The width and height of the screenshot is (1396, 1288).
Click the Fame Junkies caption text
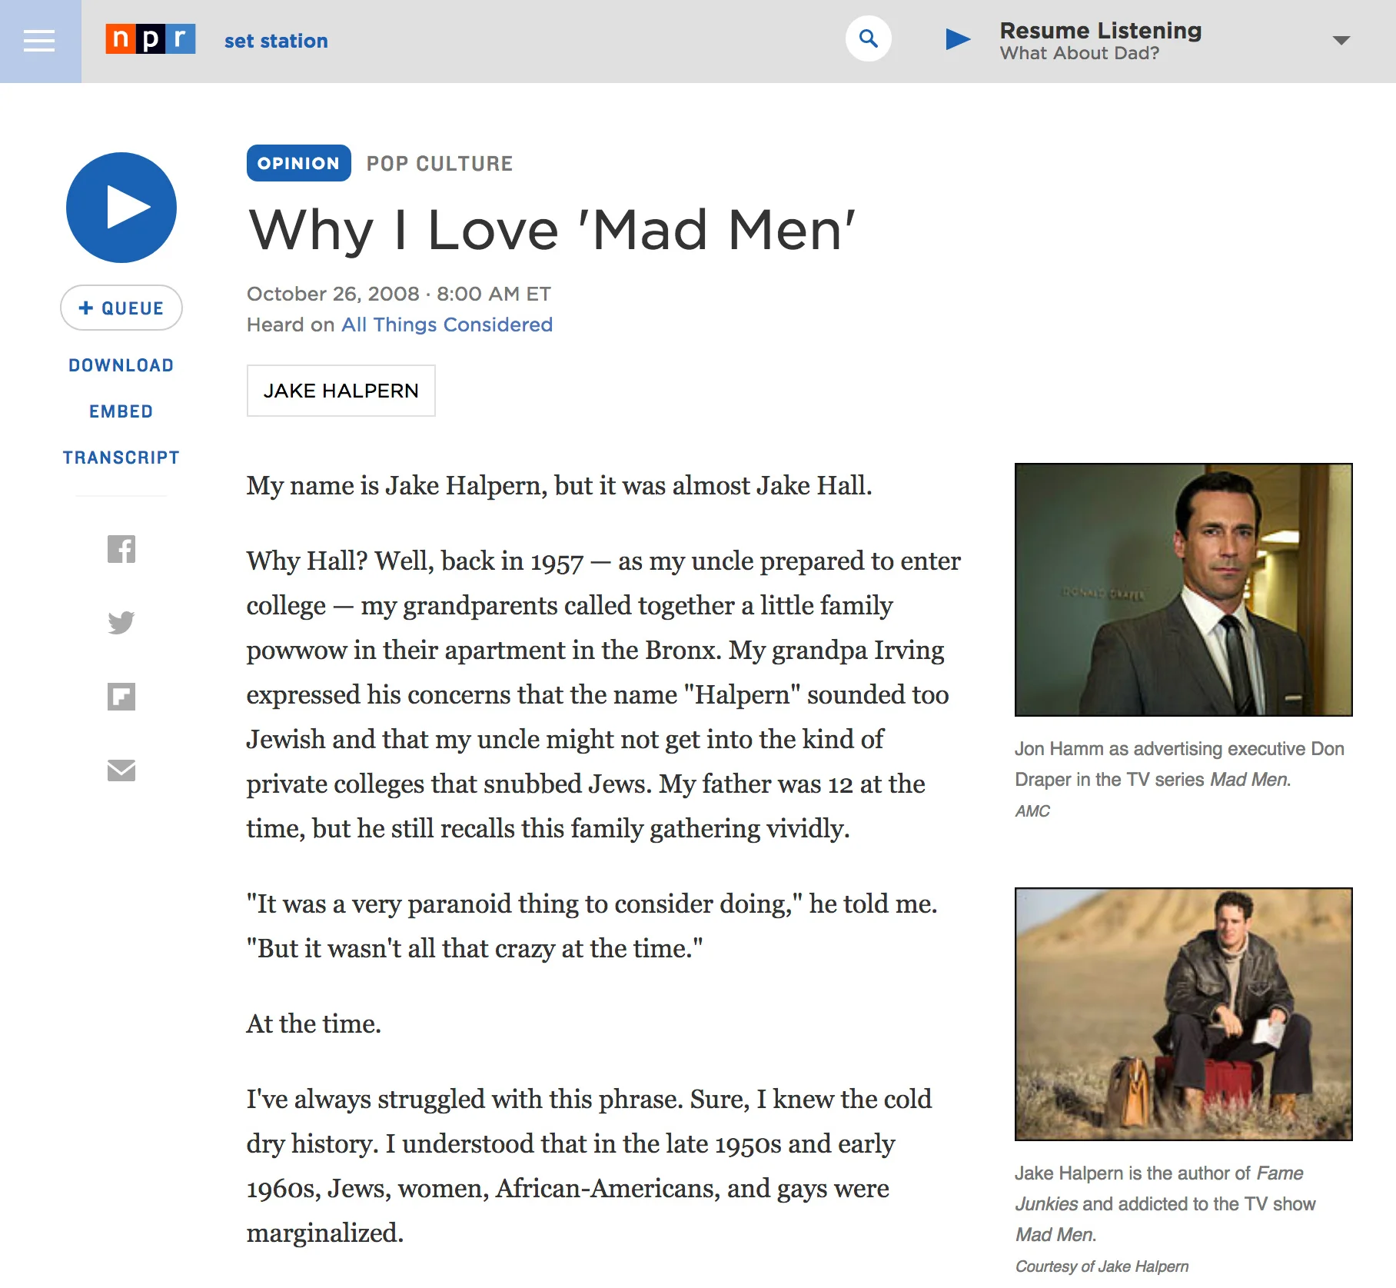coord(1165,1203)
